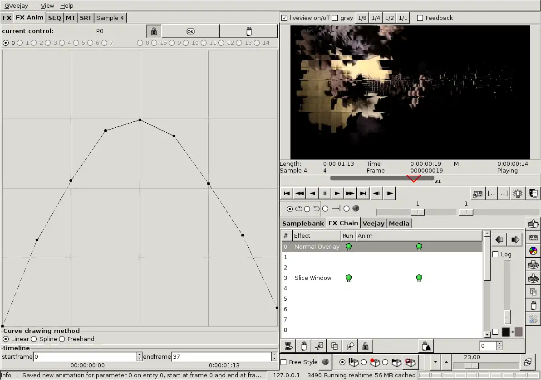Click the theater masks icon
The height and width of the screenshot is (380, 541).
pyautogui.click(x=533, y=193)
